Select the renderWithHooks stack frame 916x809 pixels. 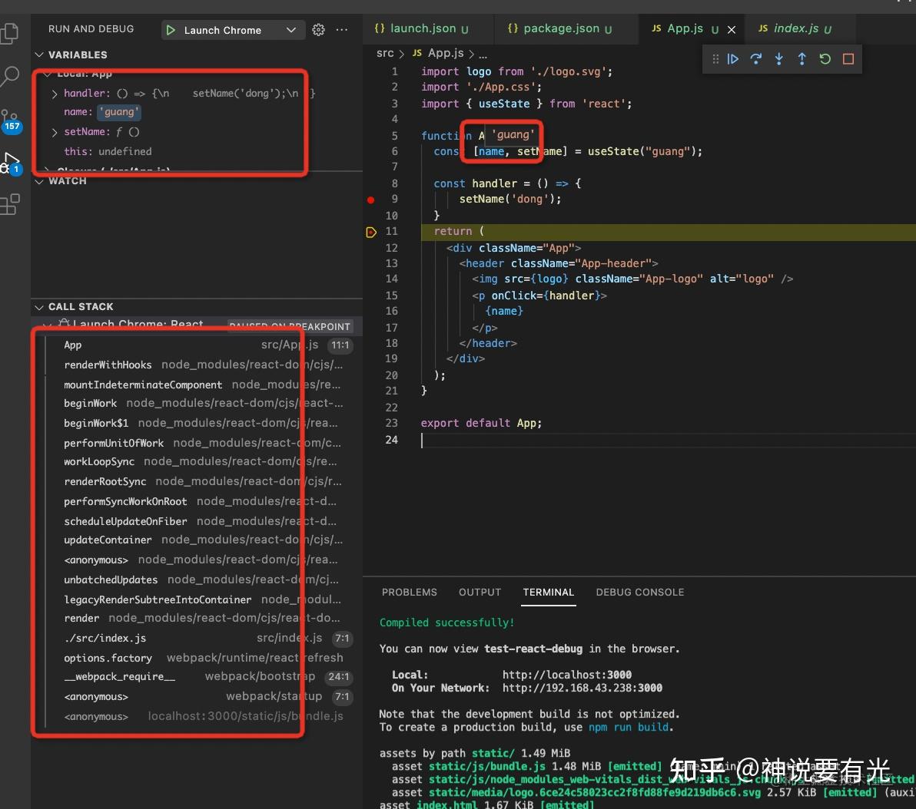(x=197, y=365)
